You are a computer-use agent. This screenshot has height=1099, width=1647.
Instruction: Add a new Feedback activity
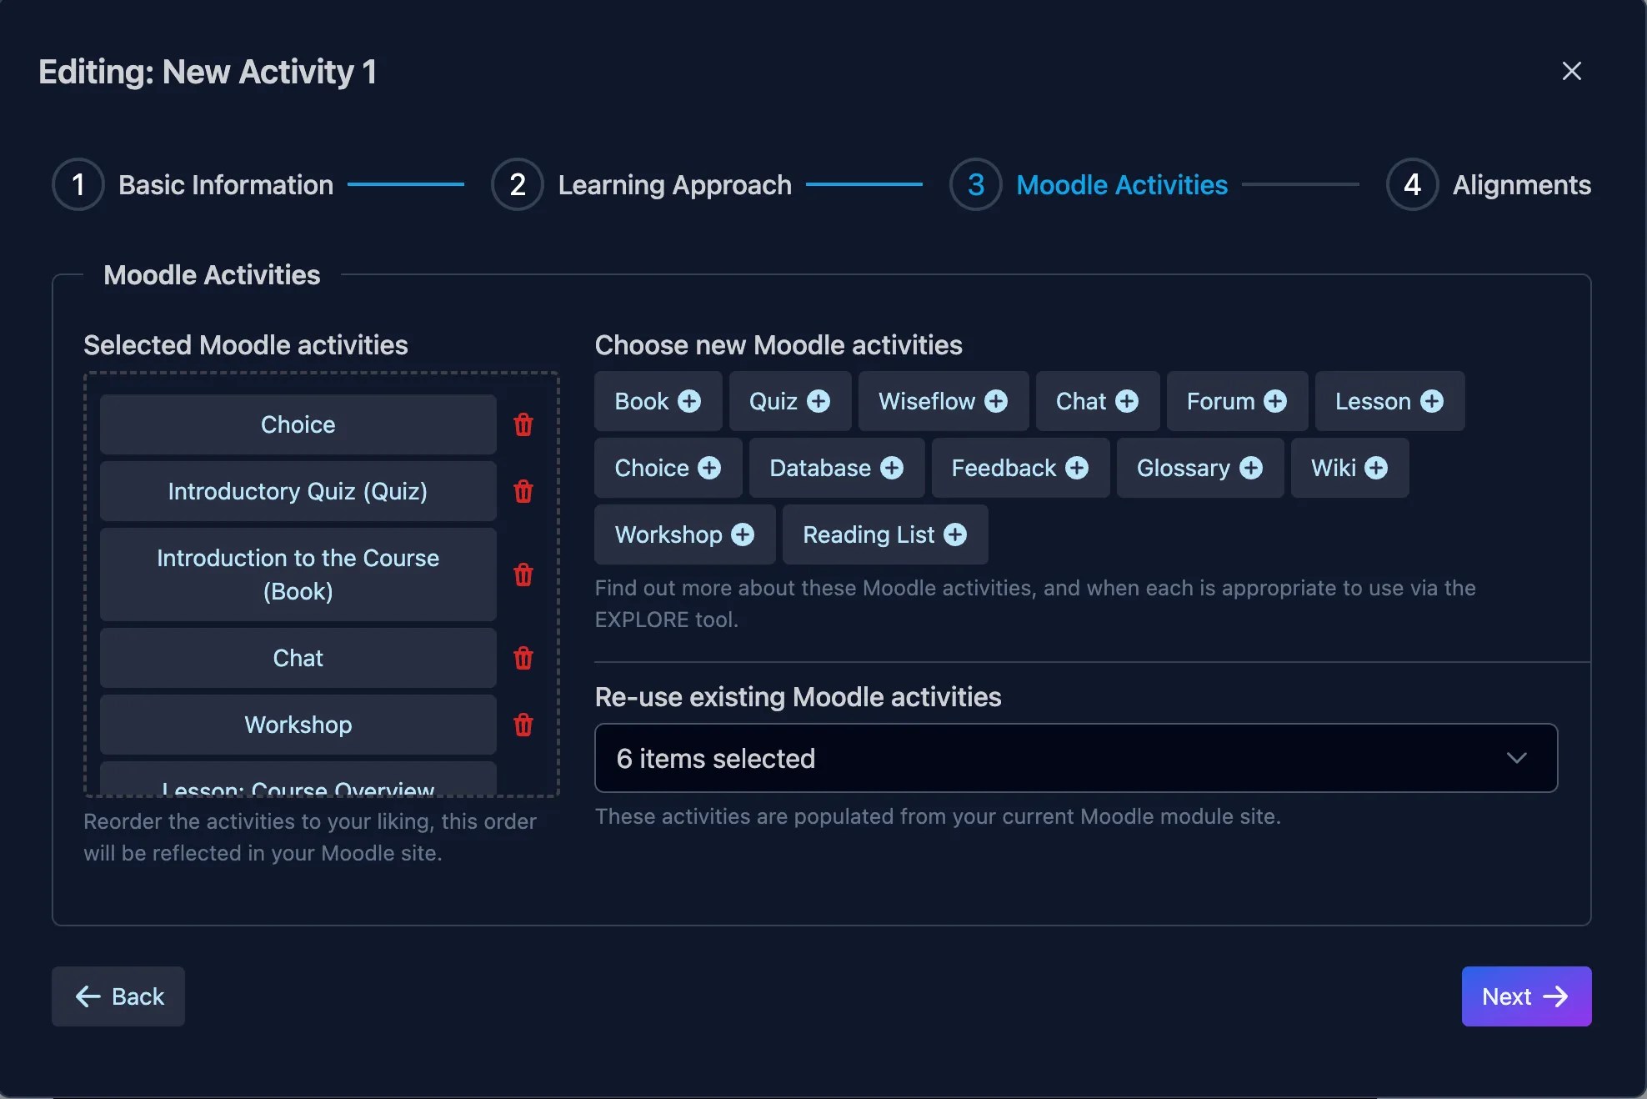click(x=1019, y=468)
